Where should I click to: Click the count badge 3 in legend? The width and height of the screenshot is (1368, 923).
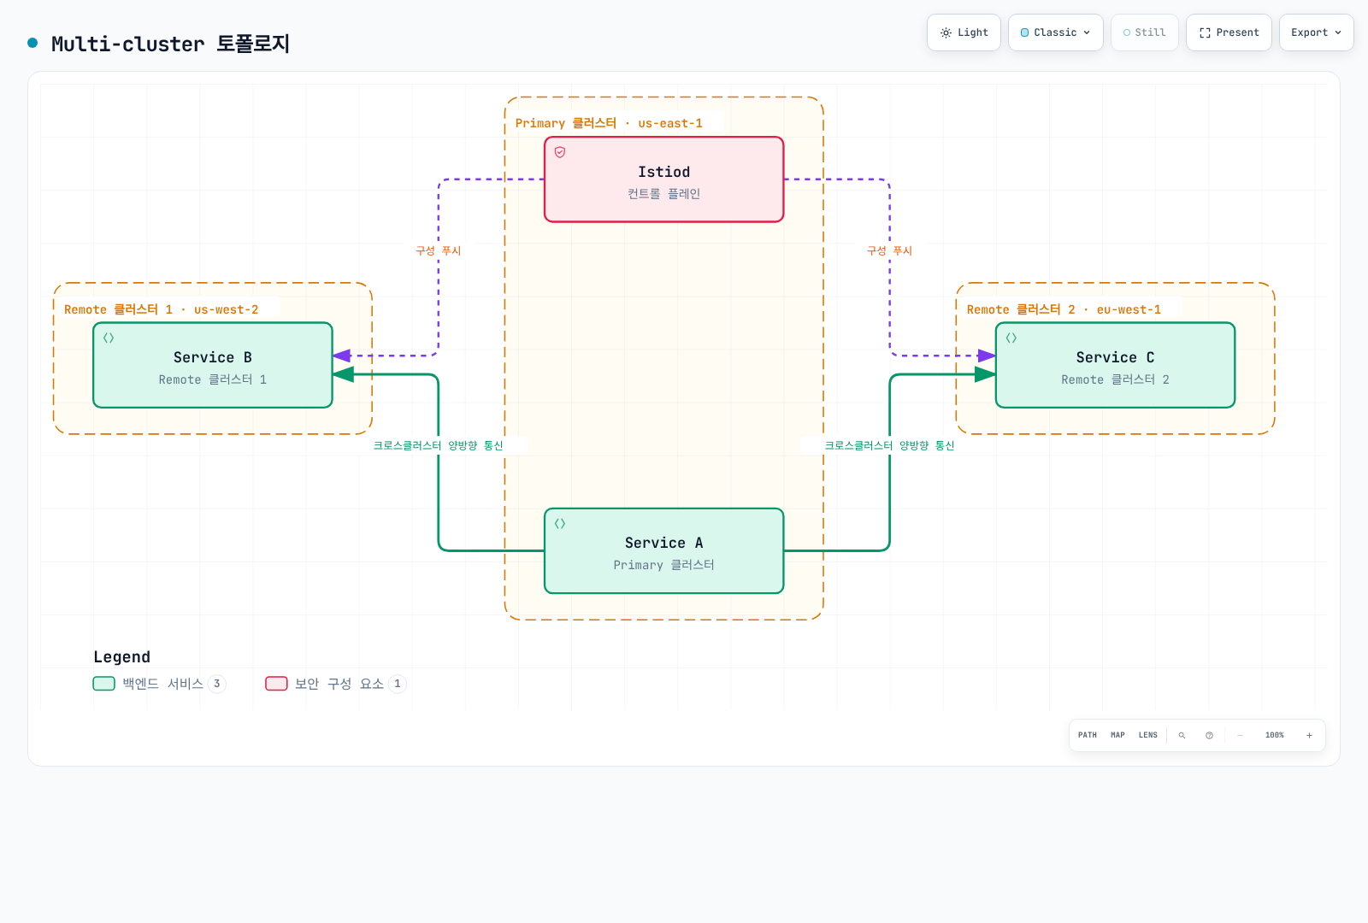point(217,684)
